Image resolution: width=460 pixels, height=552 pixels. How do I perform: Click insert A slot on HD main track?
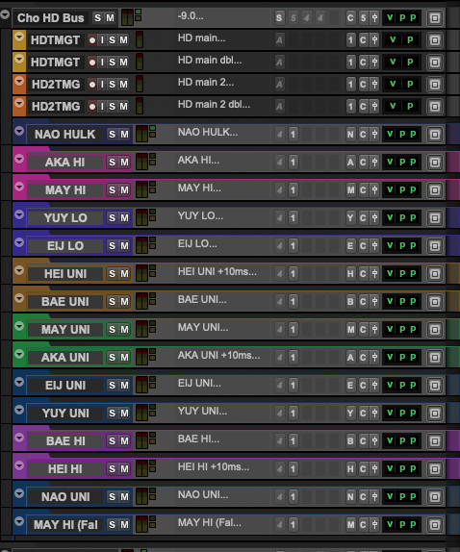click(x=279, y=40)
